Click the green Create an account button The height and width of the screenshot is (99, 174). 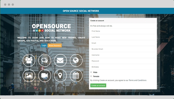(x=98, y=85)
